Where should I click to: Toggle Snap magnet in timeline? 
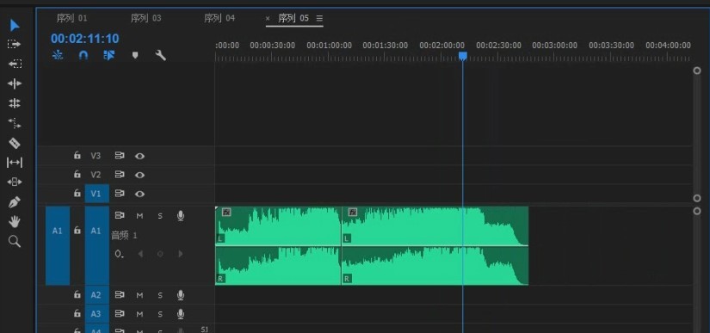click(83, 55)
